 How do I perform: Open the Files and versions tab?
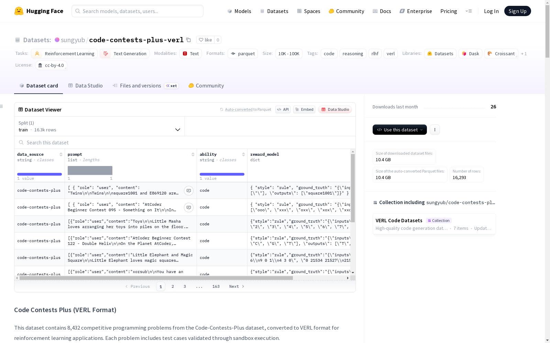click(x=145, y=86)
